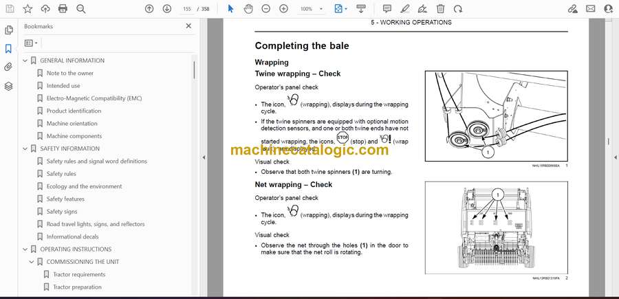Select the highlighter pen tool
This screenshot has height=299, width=619.
[x=404, y=9]
